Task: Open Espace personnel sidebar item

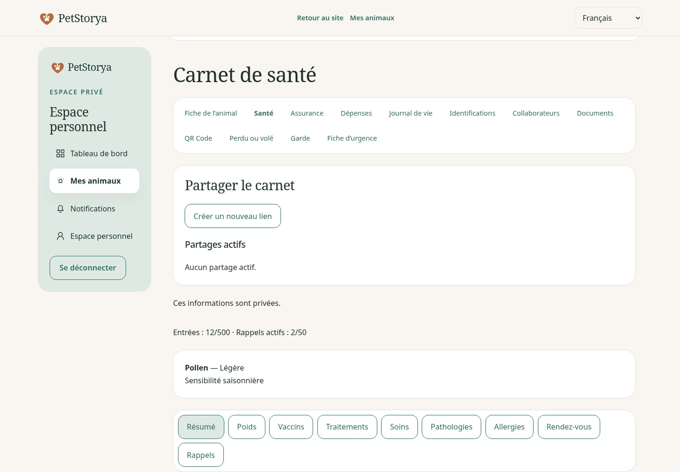Action: pos(94,236)
